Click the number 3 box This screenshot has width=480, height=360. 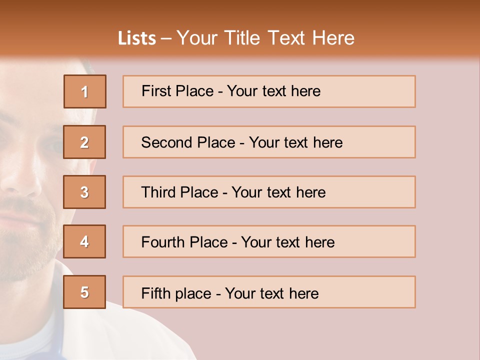click(84, 192)
